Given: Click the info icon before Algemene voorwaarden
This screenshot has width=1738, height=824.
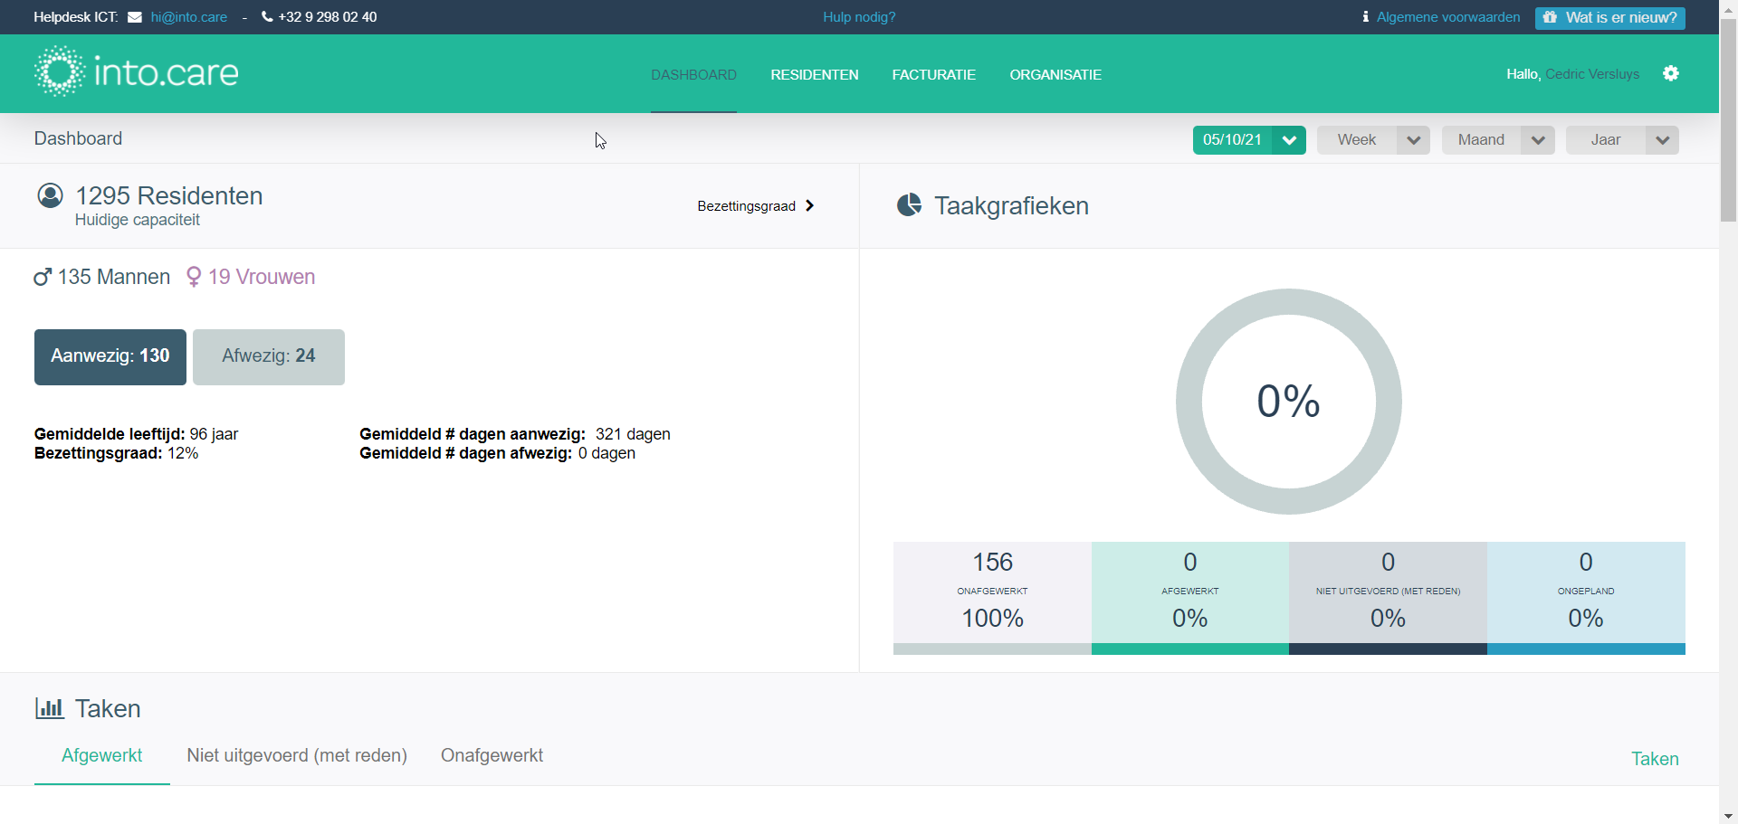Looking at the screenshot, I should coord(1365,17).
